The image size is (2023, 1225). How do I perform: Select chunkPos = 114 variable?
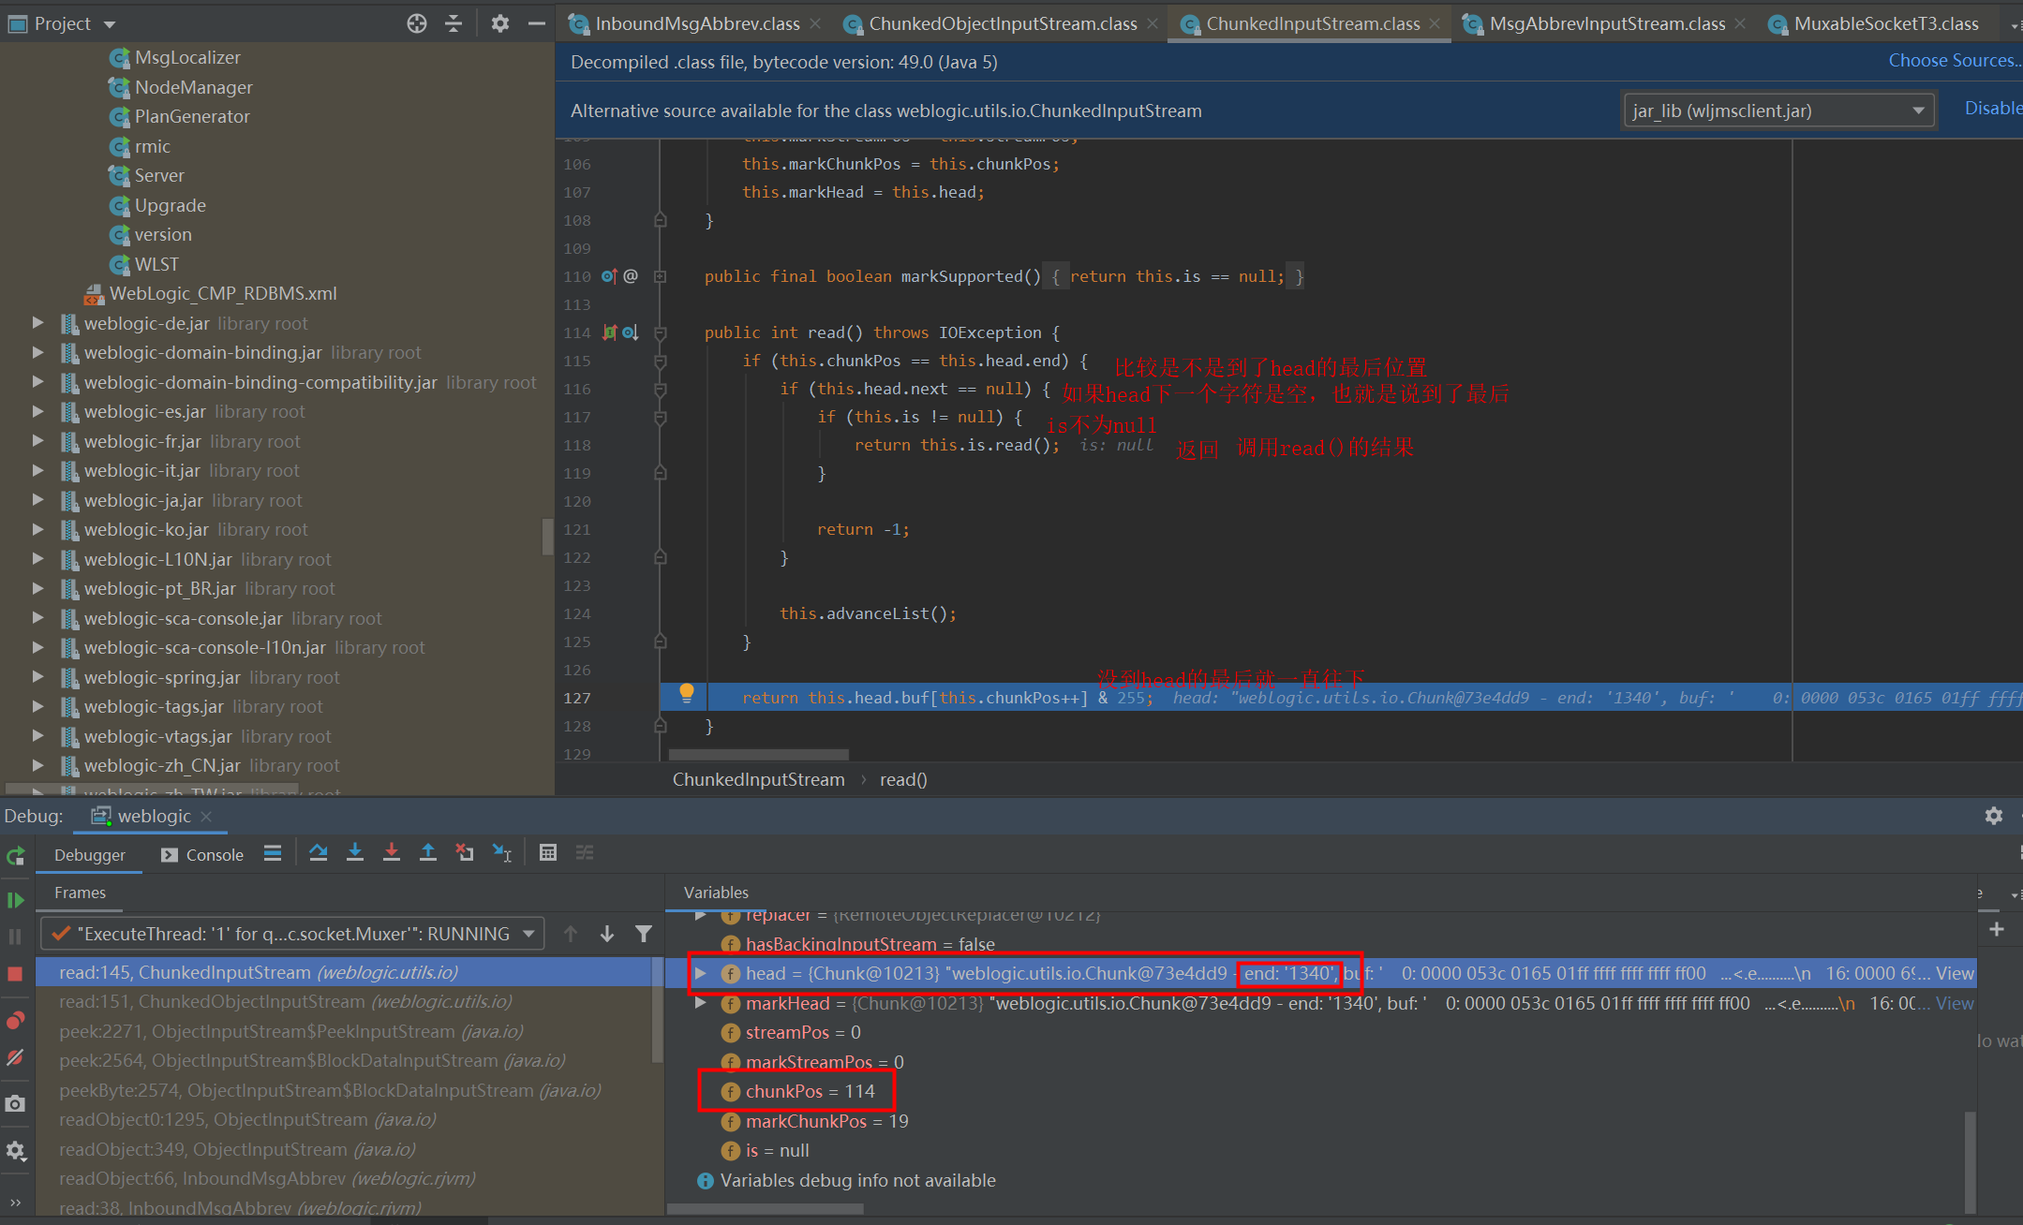pos(810,1091)
